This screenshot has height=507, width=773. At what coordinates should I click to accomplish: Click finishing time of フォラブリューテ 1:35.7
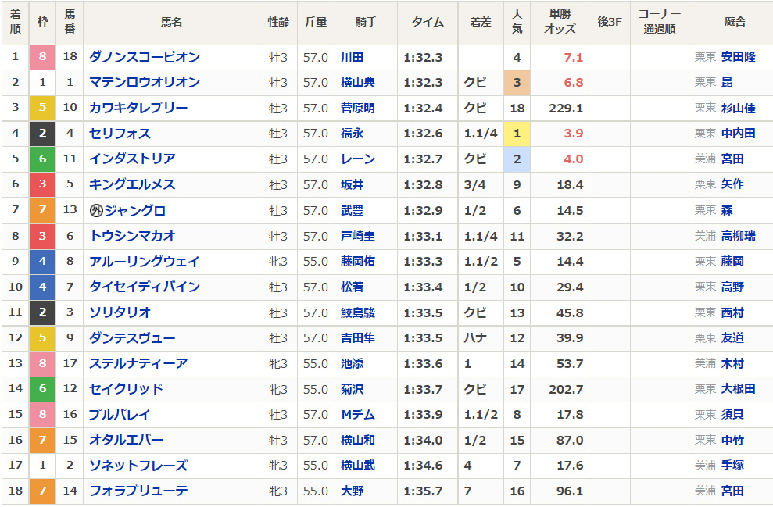pyautogui.click(x=423, y=491)
